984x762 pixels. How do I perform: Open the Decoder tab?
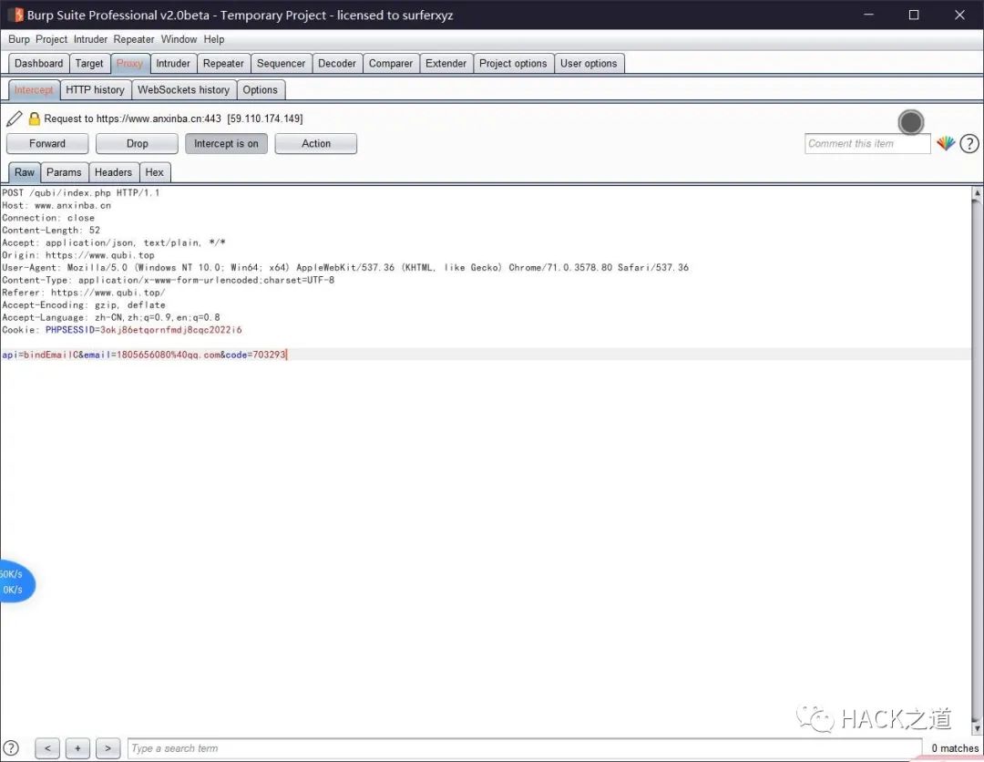[x=337, y=64]
